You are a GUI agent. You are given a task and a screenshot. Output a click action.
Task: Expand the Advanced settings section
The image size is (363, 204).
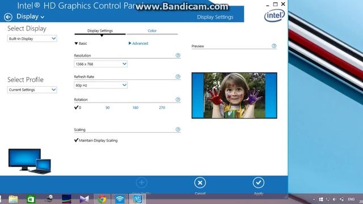point(138,43)
